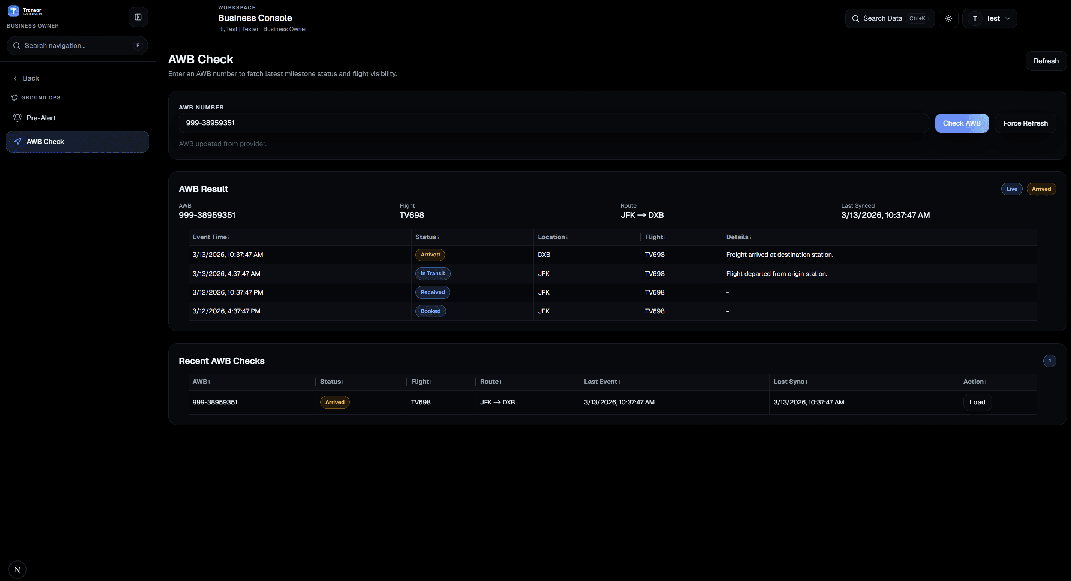Open the Pre-Alert navigation item
1071x581 pixels.
pos(42,118)
